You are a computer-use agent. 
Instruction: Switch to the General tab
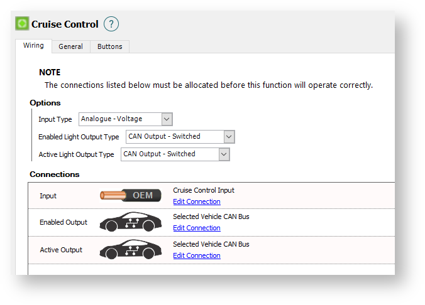(71, 46)
